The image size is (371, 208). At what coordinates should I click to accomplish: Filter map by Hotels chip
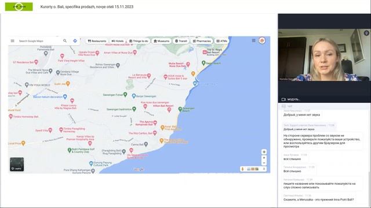click(x=118, y=41)
